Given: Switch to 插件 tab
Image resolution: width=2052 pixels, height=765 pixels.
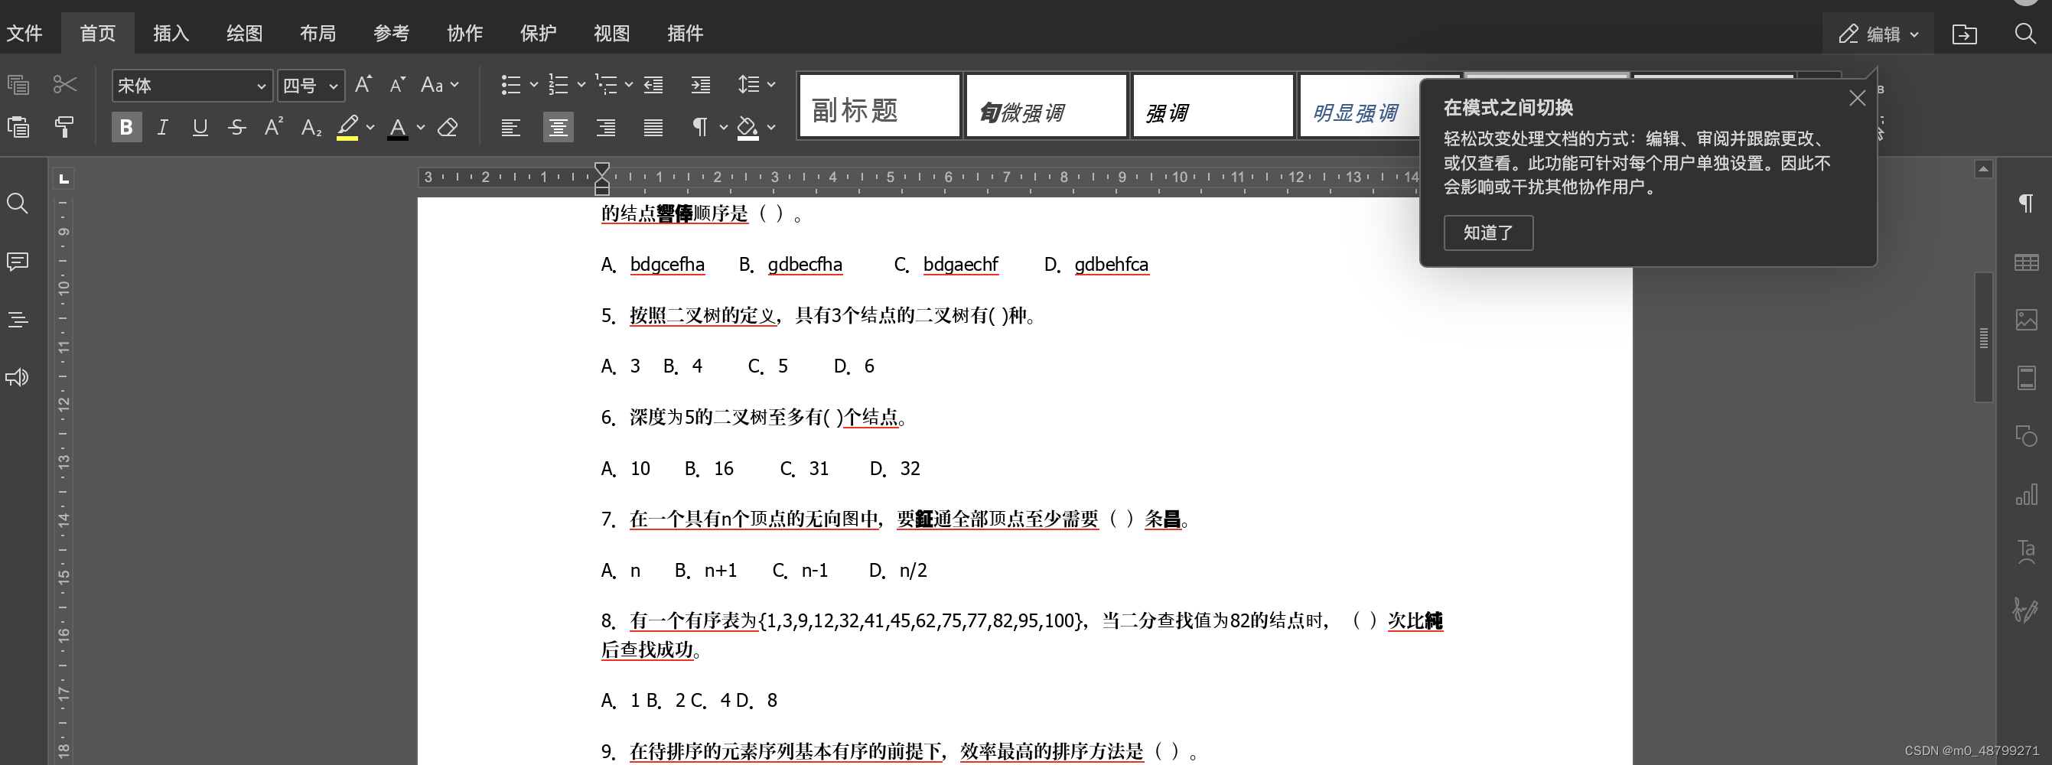Looking at the screenshot, I should (684, 34).
